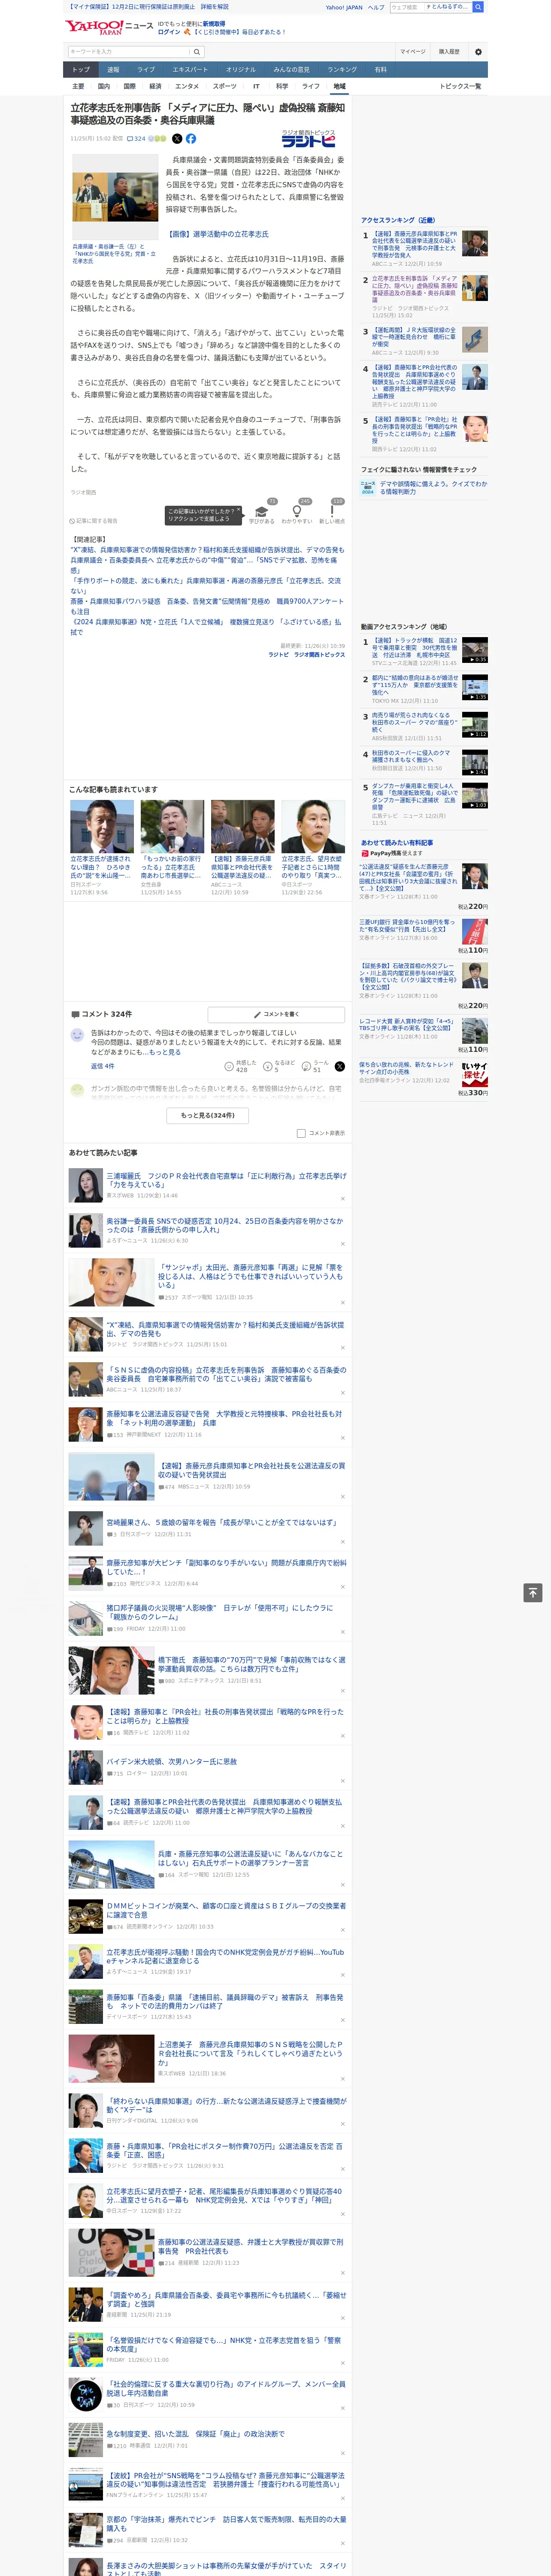
Task: Open マイページ link
Action: click(412, 52)
